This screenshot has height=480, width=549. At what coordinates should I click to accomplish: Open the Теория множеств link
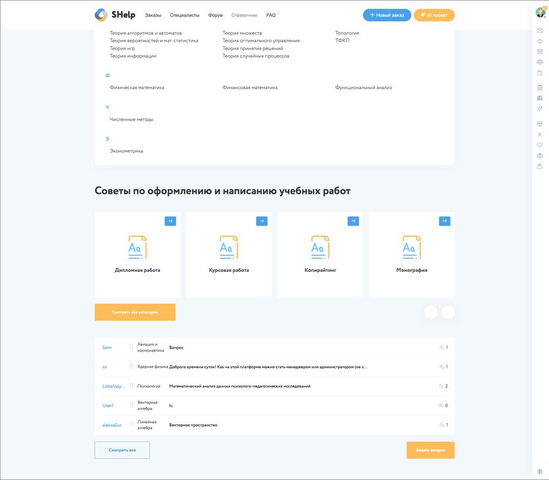click(242, 33)
